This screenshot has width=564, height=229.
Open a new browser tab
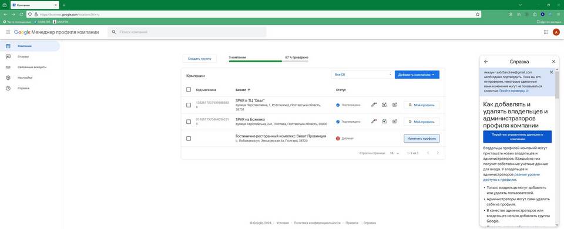(64, 5)
